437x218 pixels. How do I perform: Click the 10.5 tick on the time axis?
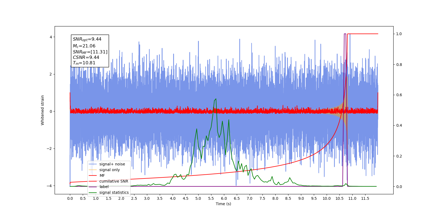point(339,198)
